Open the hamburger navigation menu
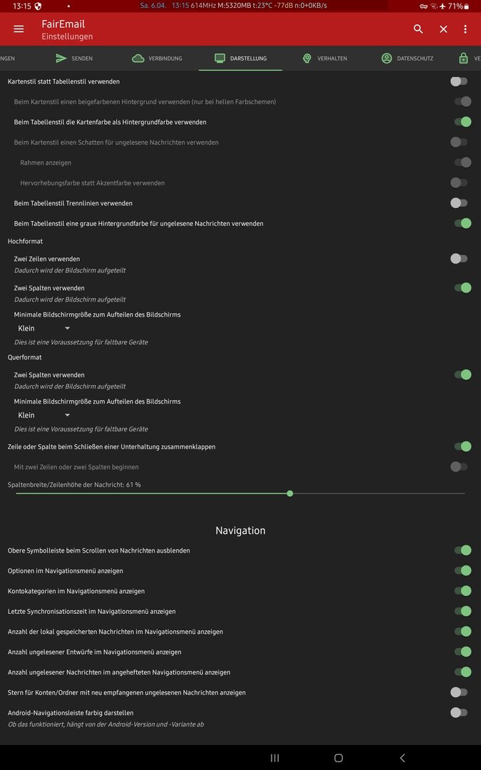Screen dimensions: 481x770 coord(19,29)
